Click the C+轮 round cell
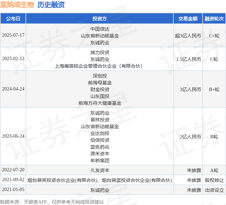This screenshot has height=205, width=226. (x=214, y=36)
